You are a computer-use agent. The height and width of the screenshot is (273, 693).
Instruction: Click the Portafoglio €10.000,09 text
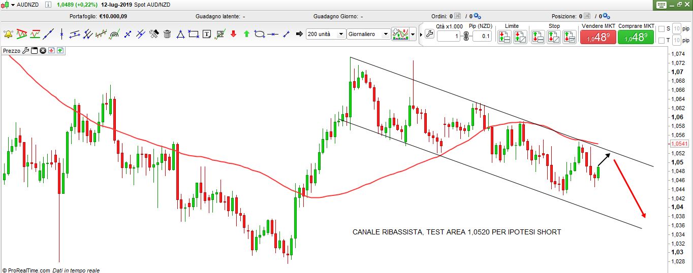(98, 16)
